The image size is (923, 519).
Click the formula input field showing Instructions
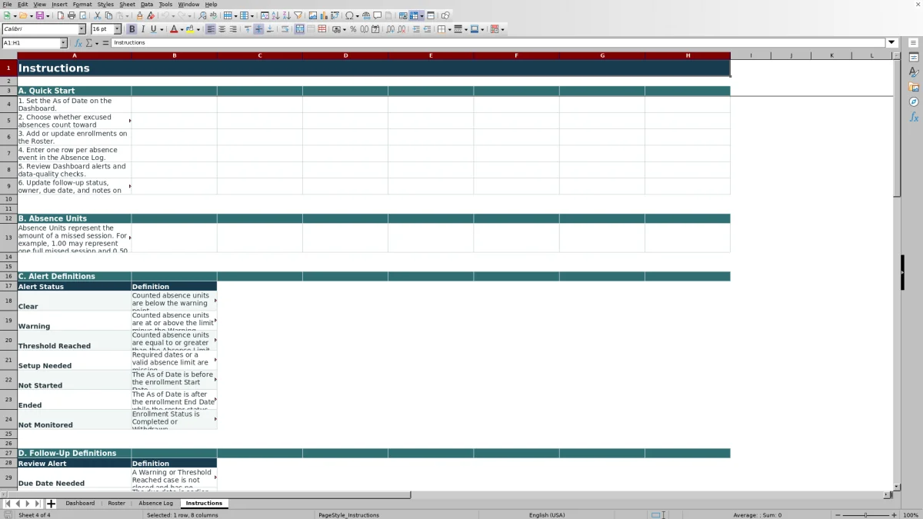tap(498, 43)
